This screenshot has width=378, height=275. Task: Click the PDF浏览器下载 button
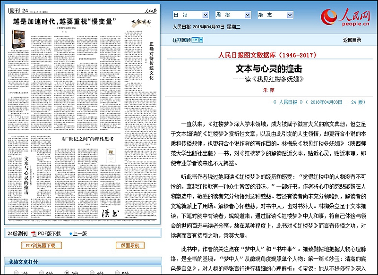tap(41, 245)
